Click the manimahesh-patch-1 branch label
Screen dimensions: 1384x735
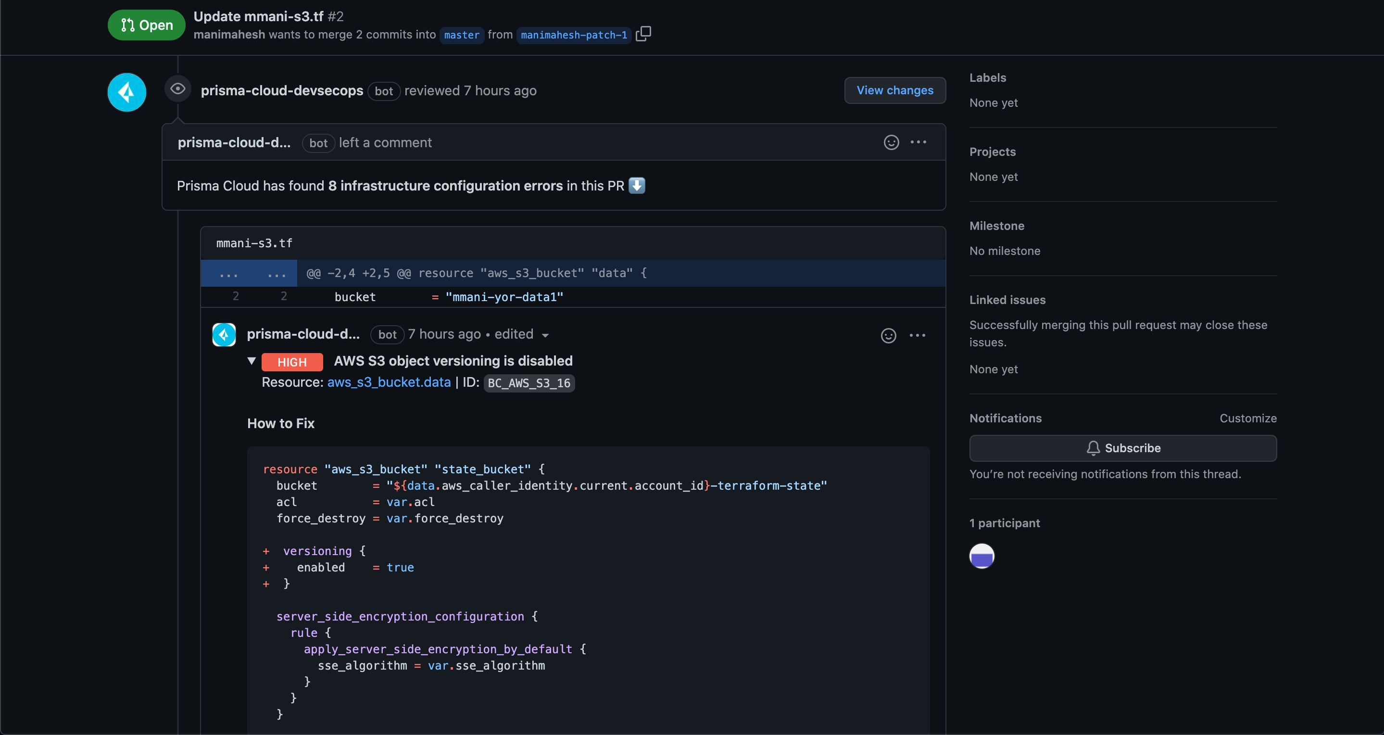click(573, 35)
